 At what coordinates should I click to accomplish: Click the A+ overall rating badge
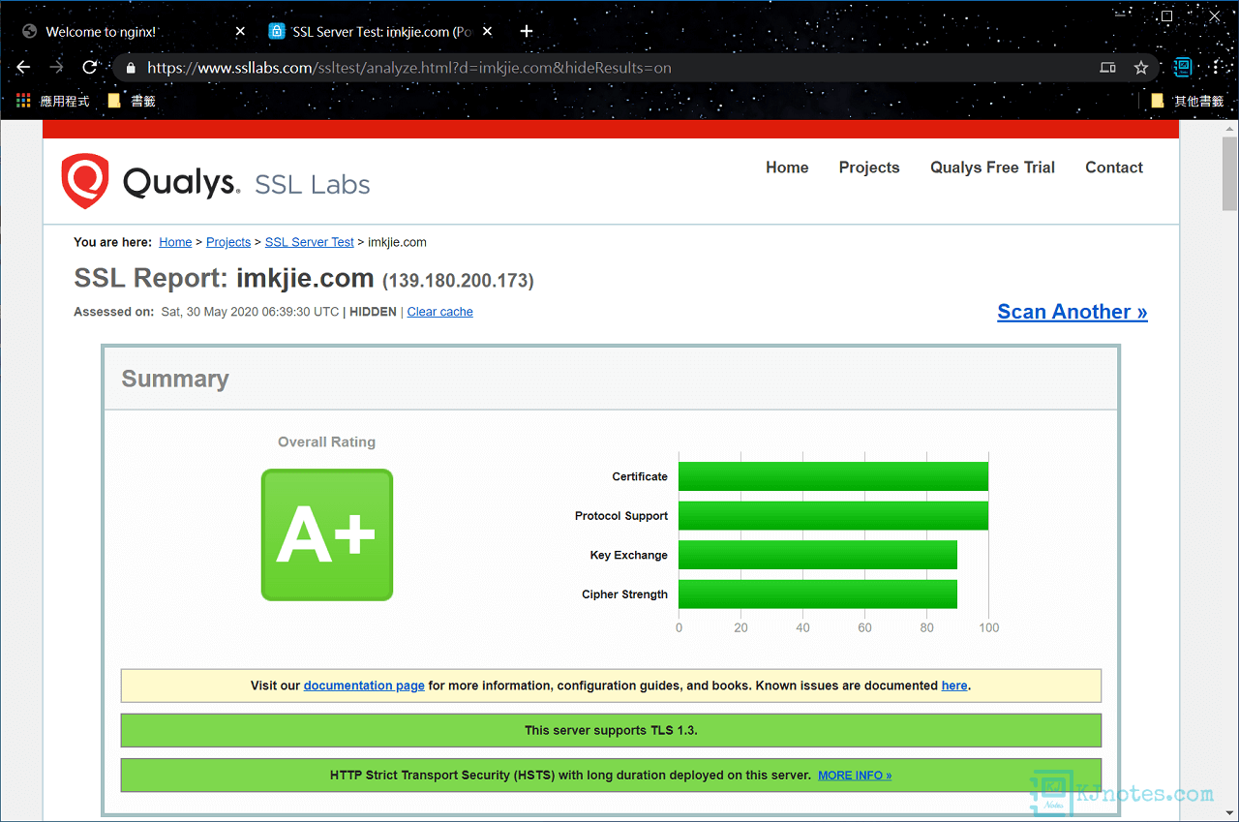tap(327, 534)
